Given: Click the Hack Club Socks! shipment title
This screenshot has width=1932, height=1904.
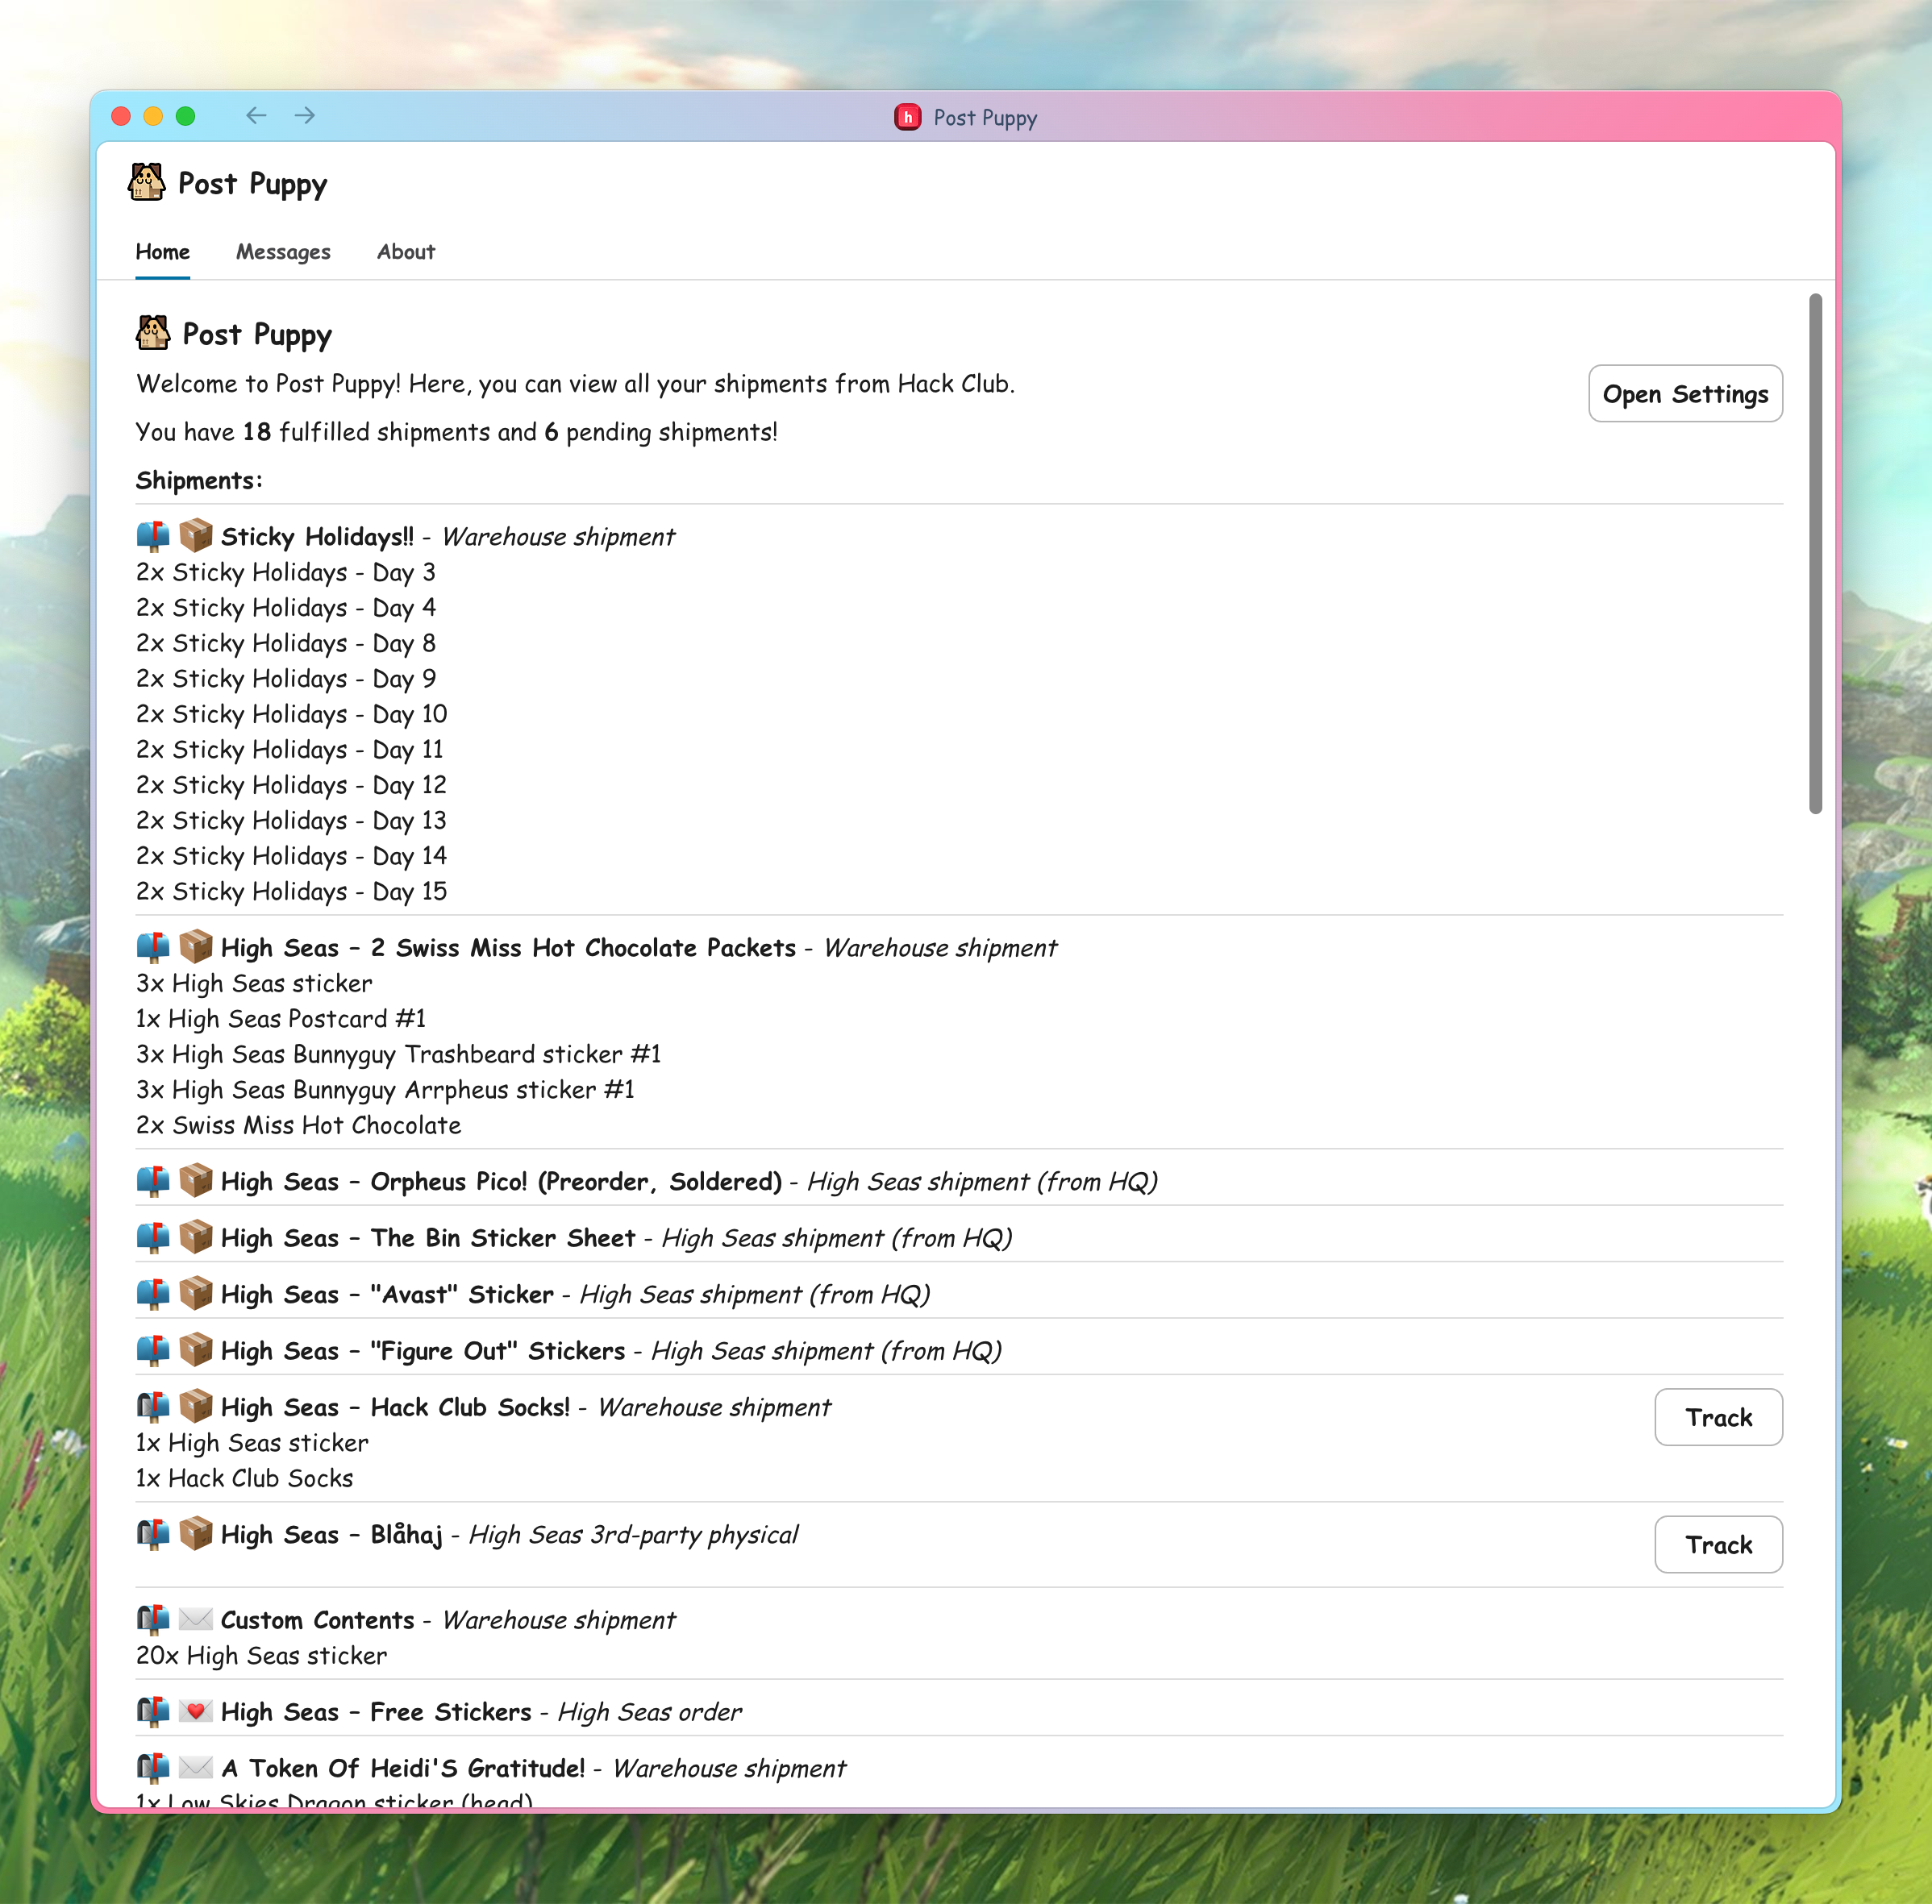Looking at the screenshot, I should [x=395, y=1407].
